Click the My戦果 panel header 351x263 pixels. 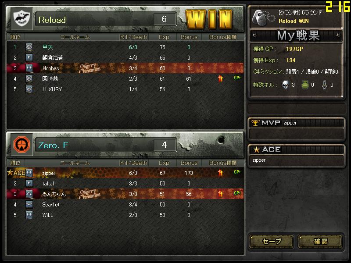[297, 36]
